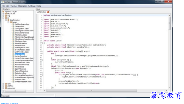
Task: Close the Luyten.class tab with red X
Action: point(48,12)
